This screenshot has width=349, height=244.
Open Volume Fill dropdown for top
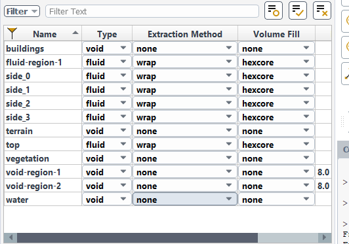[276, 145]
